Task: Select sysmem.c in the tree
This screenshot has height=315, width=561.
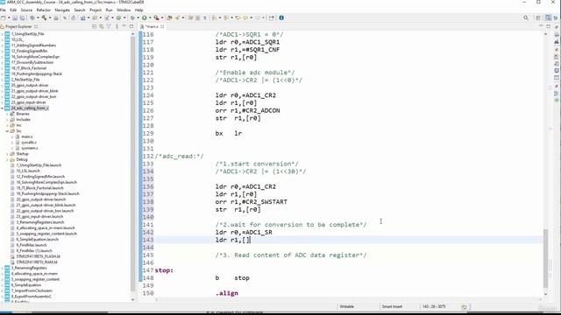Action: pos(29,148)
